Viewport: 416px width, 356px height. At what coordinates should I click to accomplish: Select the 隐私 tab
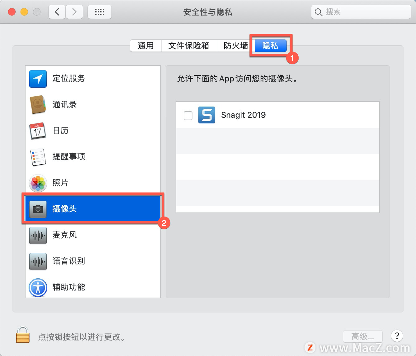[271, 46]
